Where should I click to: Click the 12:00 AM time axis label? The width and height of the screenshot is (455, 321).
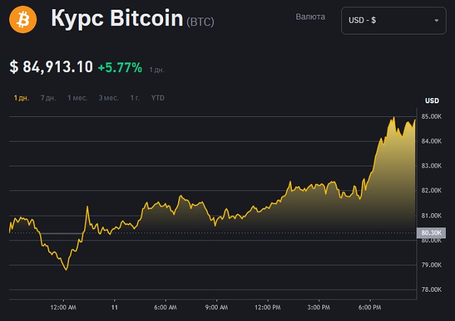tap(63, 307)
